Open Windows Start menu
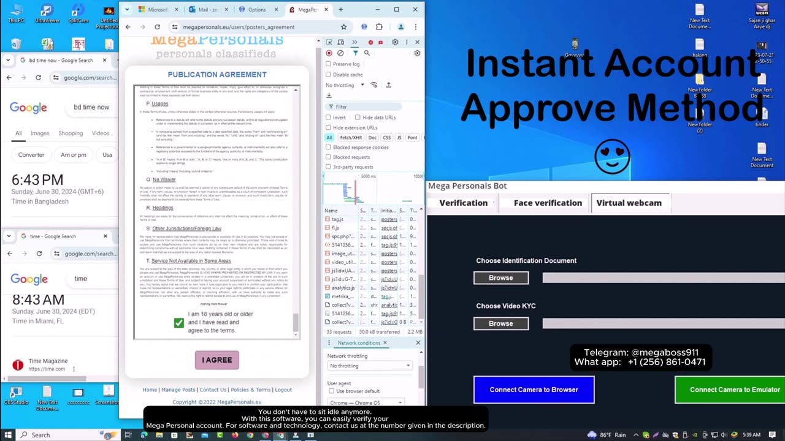The height and width of the screenshot is (441, 785). point(7,435)
